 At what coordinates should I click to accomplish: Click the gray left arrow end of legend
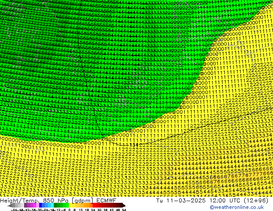click(x=10, y=205)
